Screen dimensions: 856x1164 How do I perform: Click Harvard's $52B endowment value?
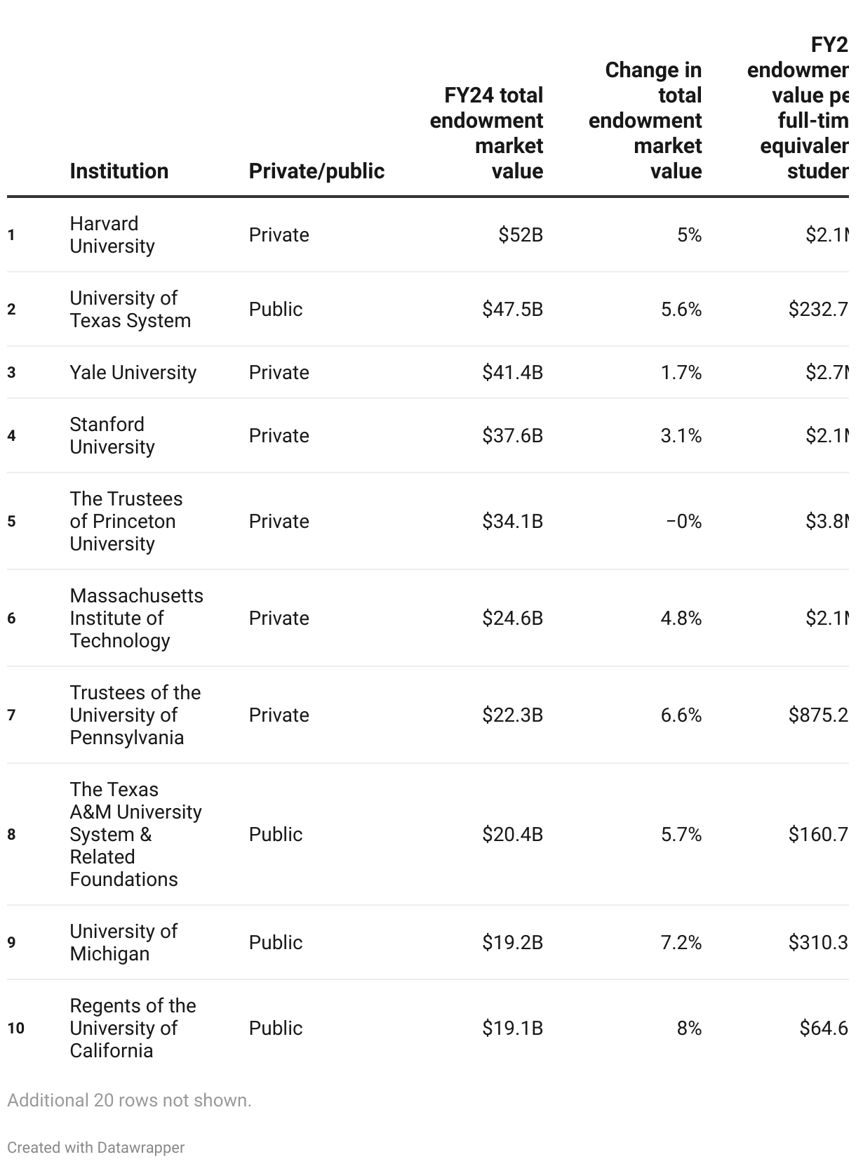click(521, 235)
